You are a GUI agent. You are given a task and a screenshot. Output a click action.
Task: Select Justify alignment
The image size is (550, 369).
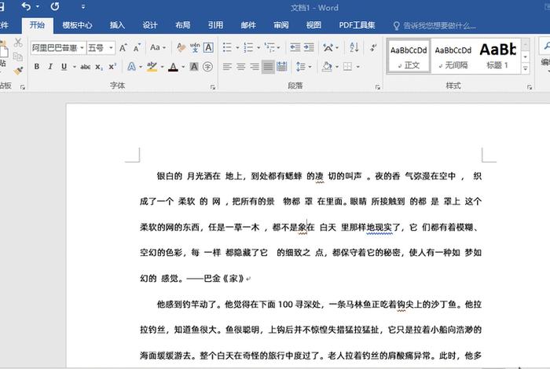(x=268, y=67)
